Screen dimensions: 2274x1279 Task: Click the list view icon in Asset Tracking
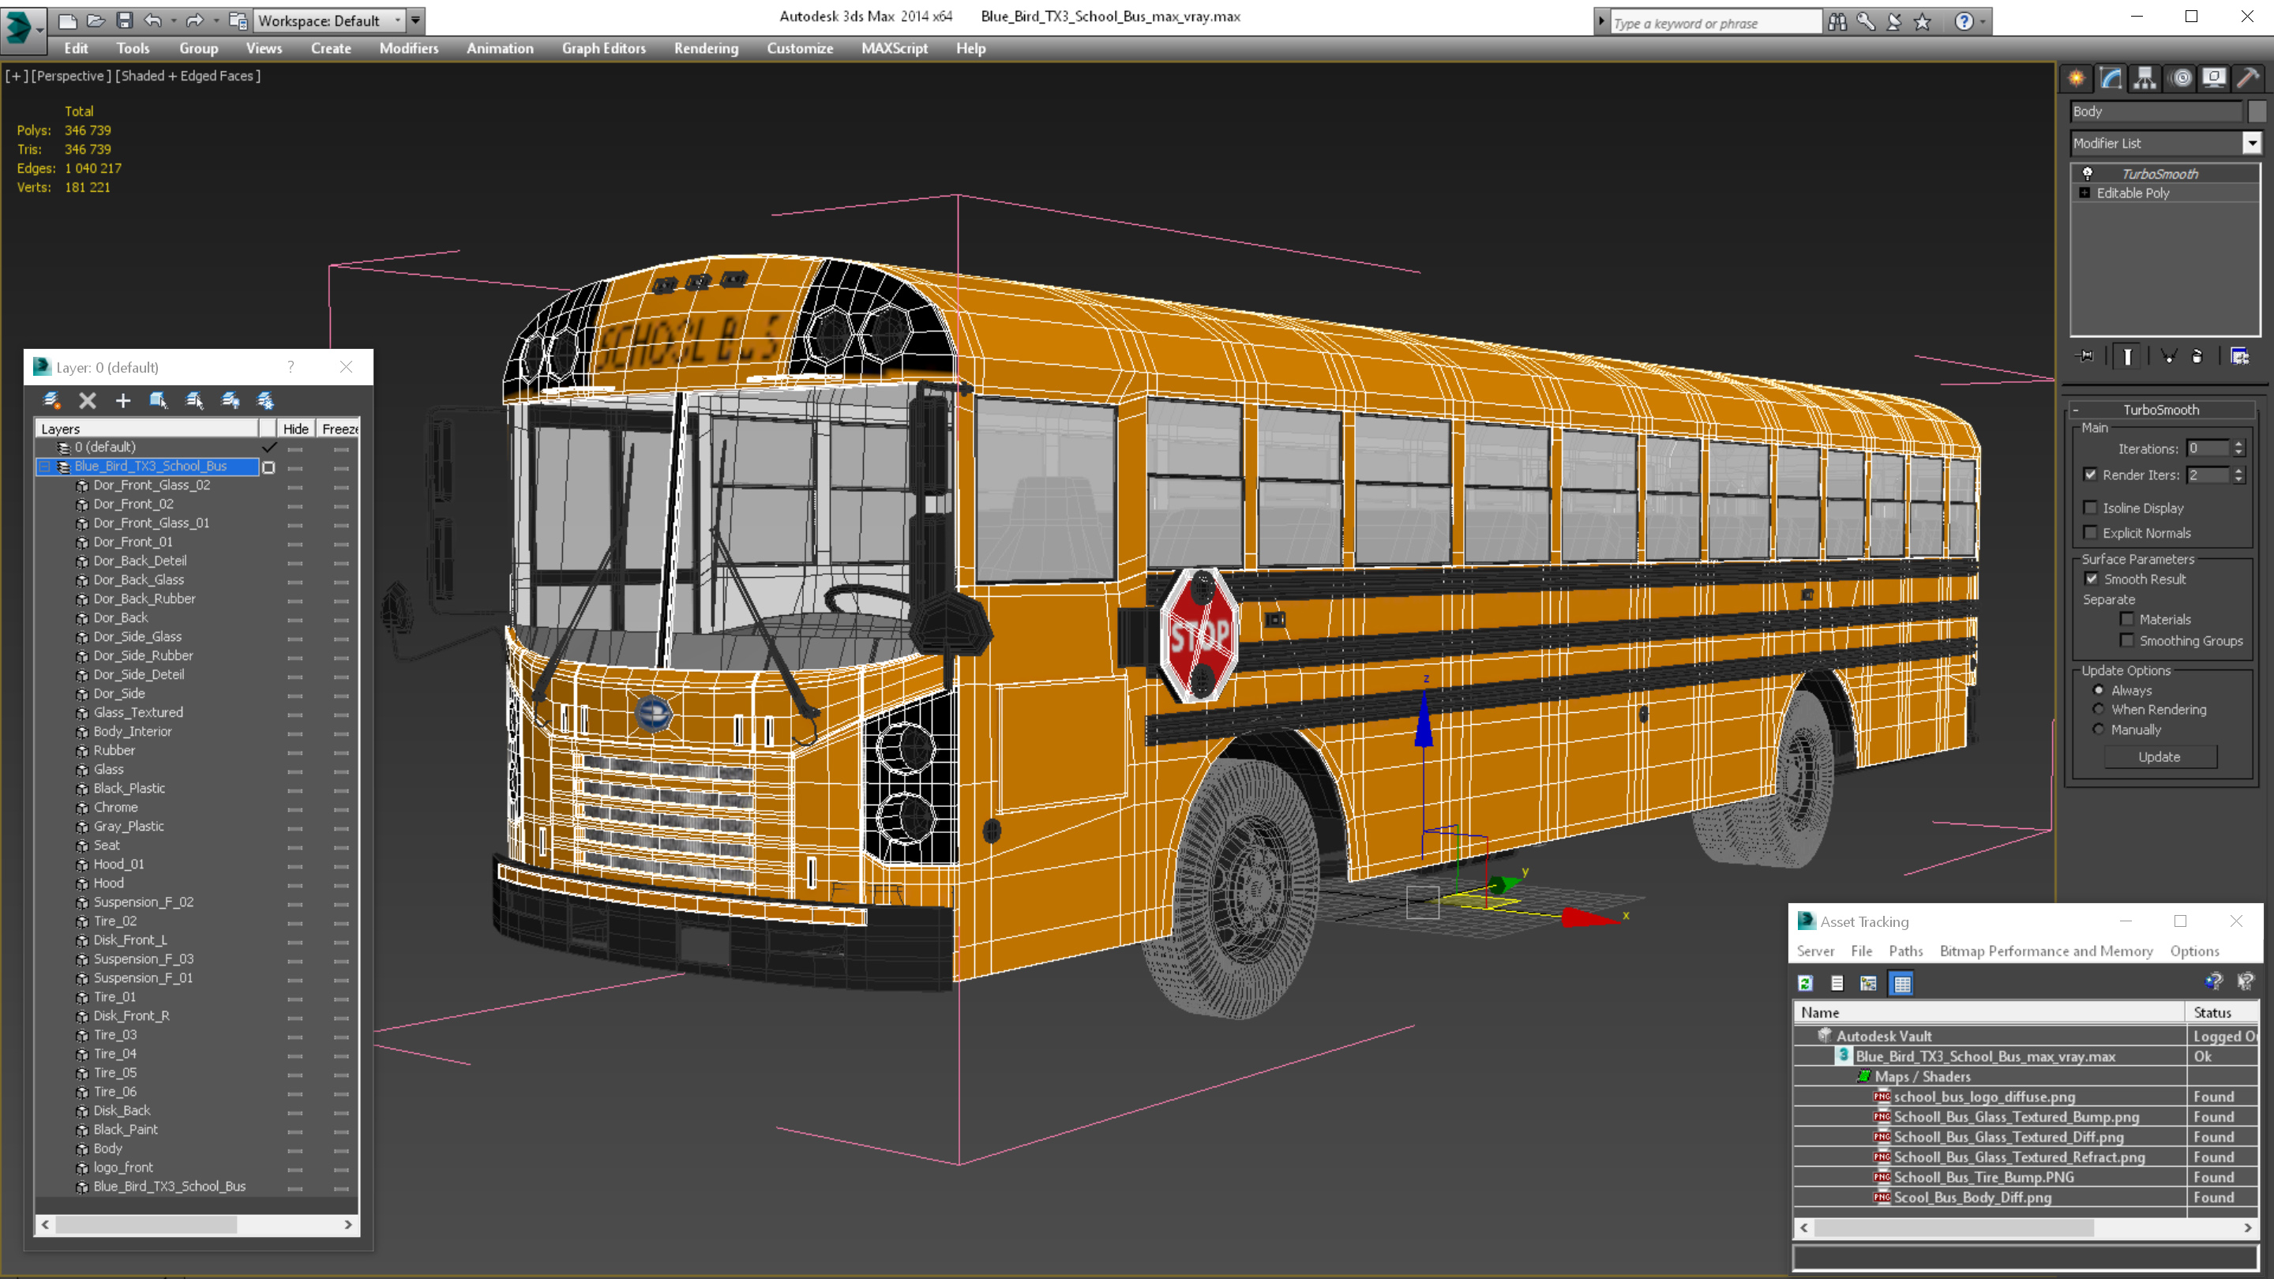coord(1837,983)
